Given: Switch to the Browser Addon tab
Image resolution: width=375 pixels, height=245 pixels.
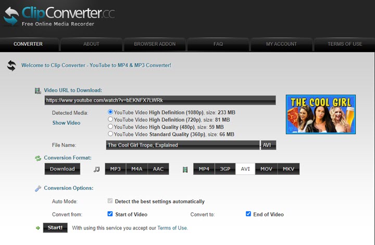Looking at the screenshot, I should [x=155, y=44].
